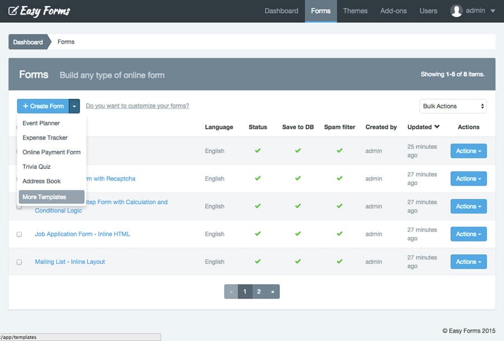The height and width of the screenshot is (341, 504).
Task: Open the Bulk Actions dropdown
Action: pyautogui.click(x=452, y=106)
